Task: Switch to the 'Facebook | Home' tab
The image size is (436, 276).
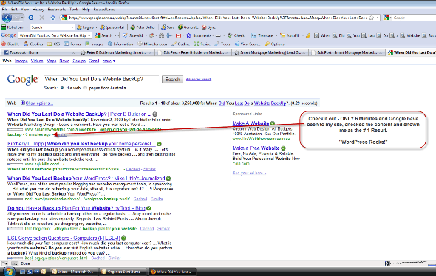Action: (x=39, y=52)
